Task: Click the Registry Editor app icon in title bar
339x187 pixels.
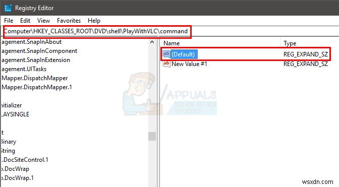Action: pyautogui.click(x=8, y=8)
